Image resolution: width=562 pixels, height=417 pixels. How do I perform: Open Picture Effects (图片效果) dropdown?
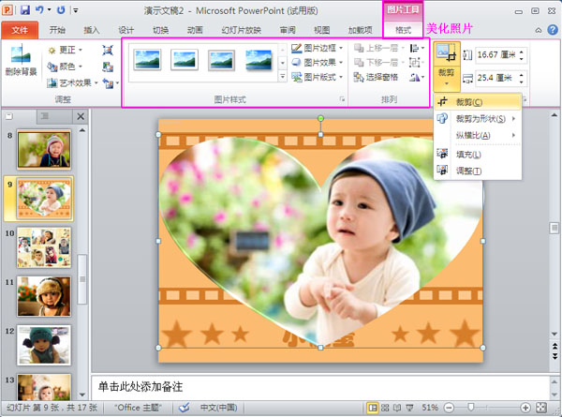pos(317,63)
